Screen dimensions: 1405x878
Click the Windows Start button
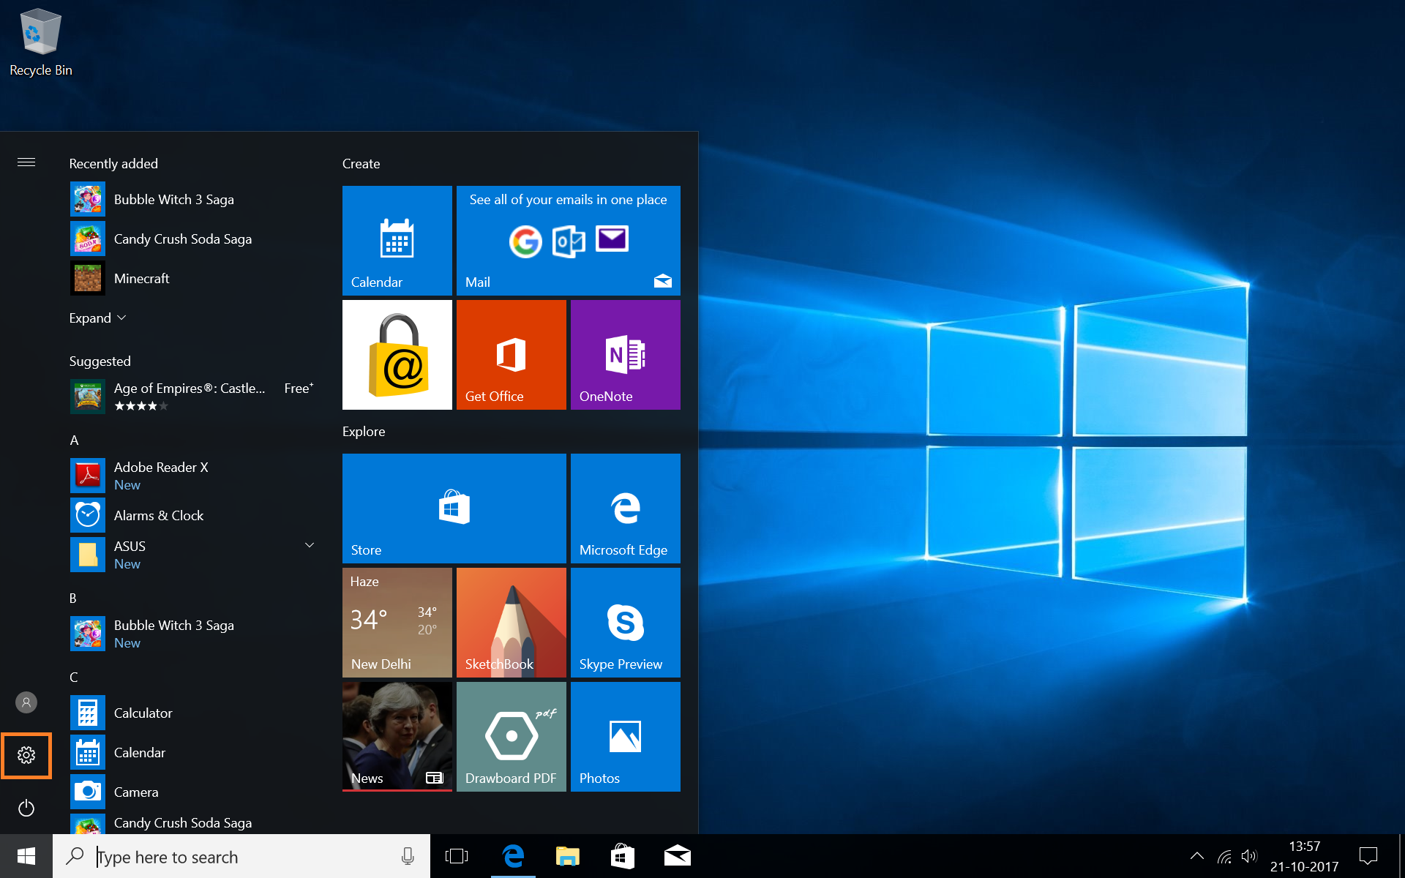pos(26,856)
